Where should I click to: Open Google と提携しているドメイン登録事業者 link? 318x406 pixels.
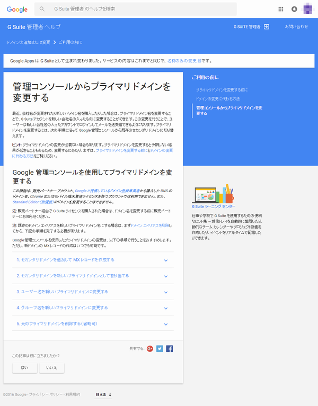[x=107, y=191]
